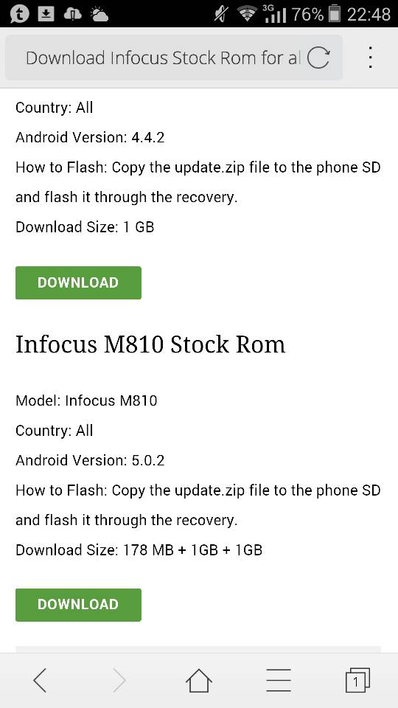
Task: Go forward with the right arrow
Action: (x=119, y=681)
